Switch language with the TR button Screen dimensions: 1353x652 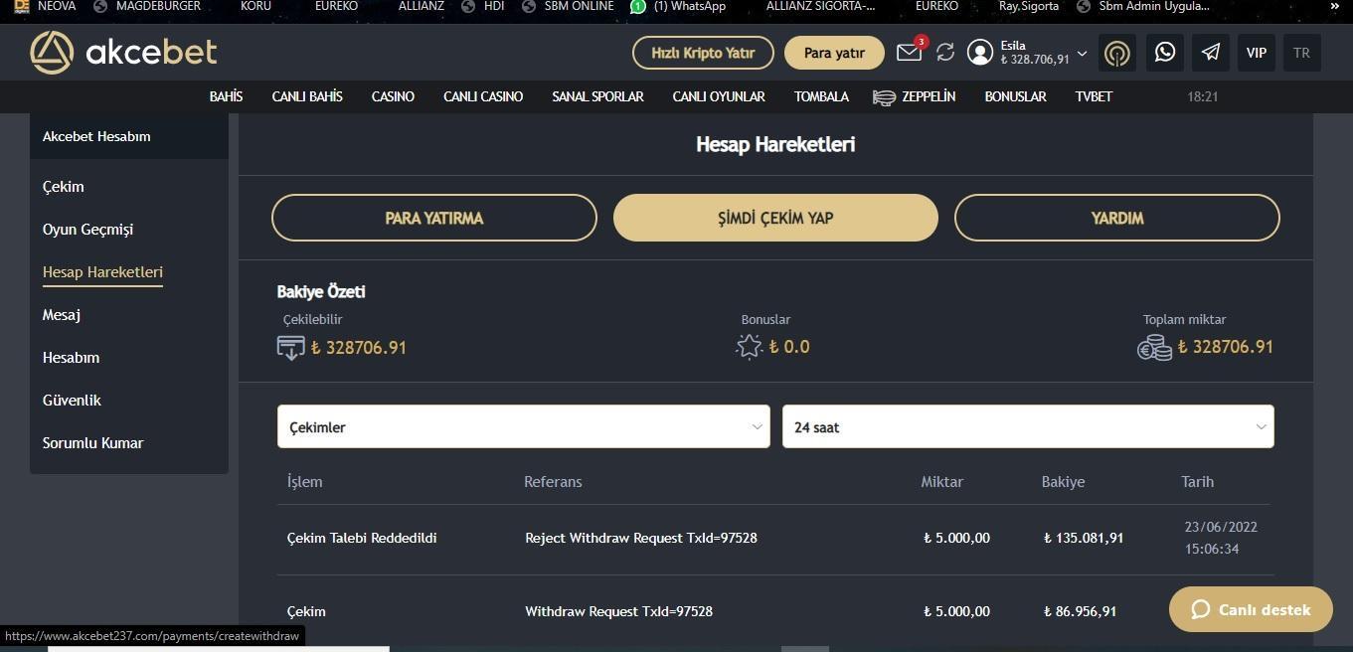(1301, 53)
